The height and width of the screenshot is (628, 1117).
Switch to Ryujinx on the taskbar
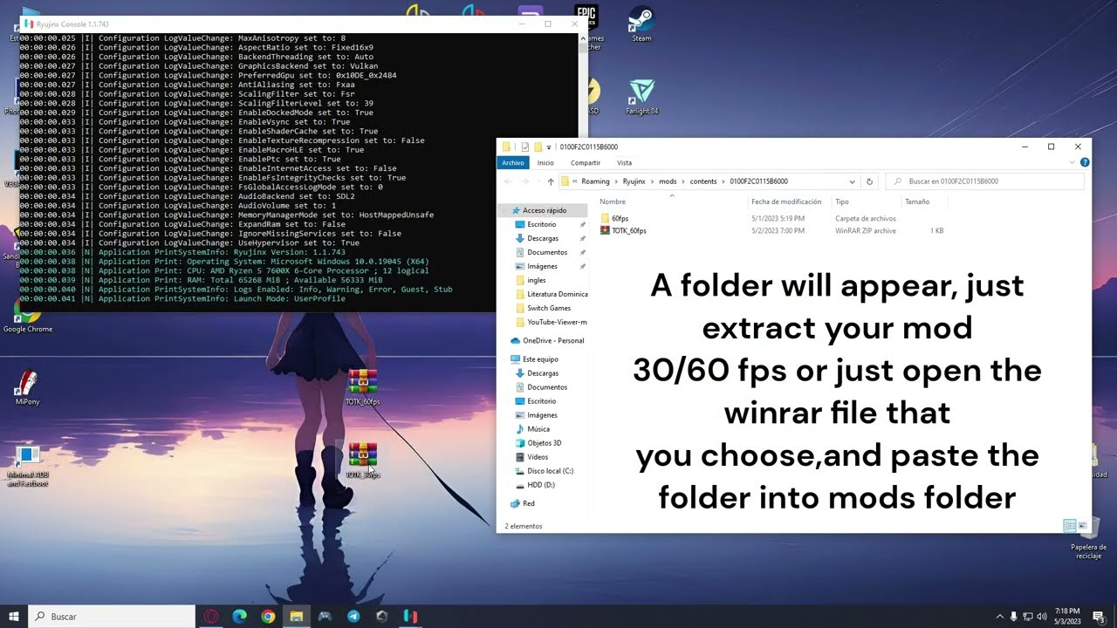[410, 617]
